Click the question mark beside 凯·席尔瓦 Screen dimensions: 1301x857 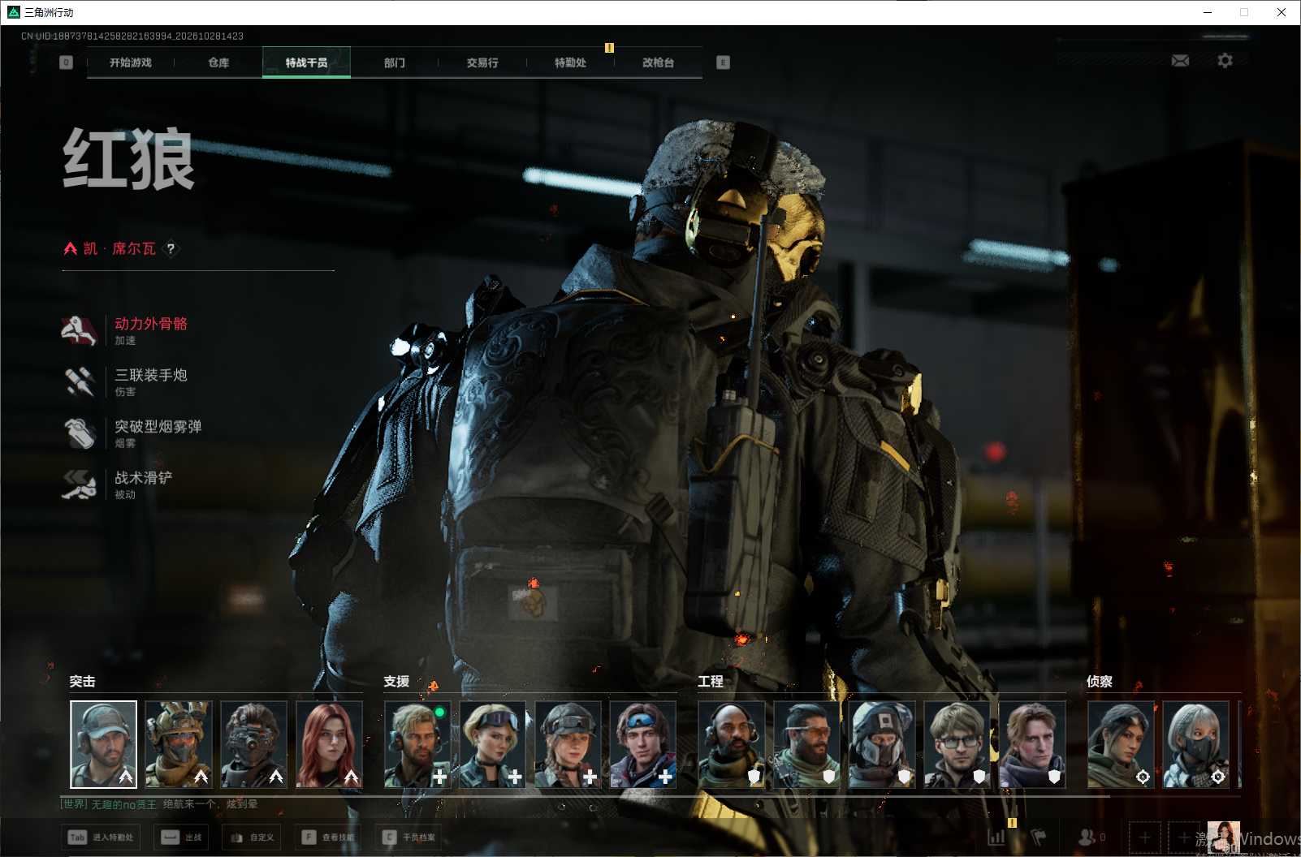point(171,248)
